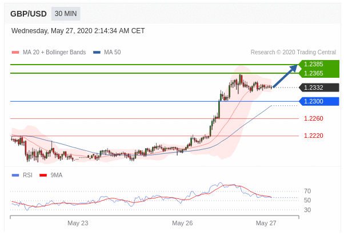The image size is (344, 235).
Task: Select the GBP/USD pair title
Action: (x=29, y=14)
